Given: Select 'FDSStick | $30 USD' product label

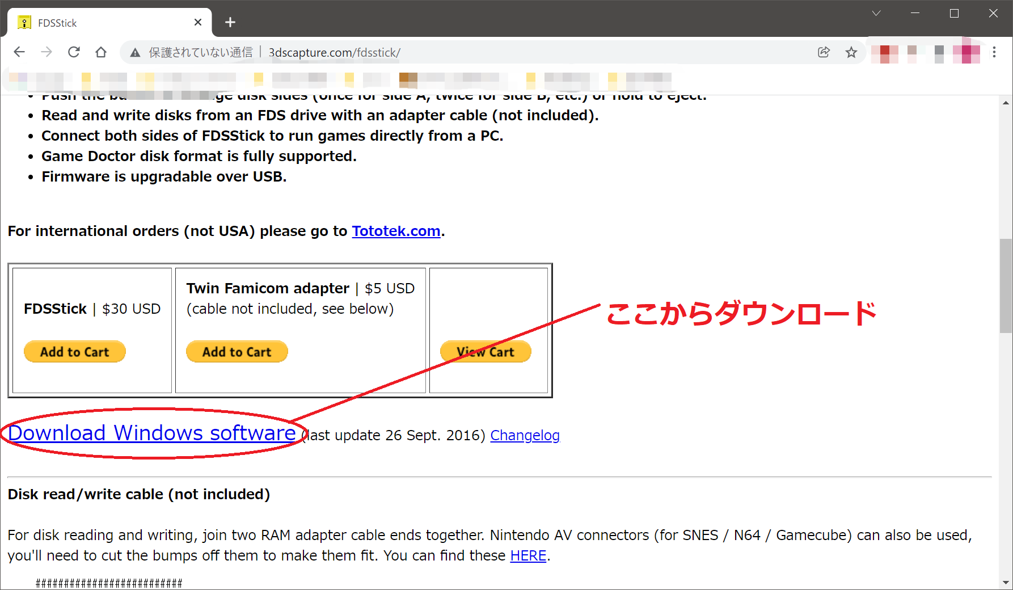Looking at the screenshot, I should pos(92,309).
